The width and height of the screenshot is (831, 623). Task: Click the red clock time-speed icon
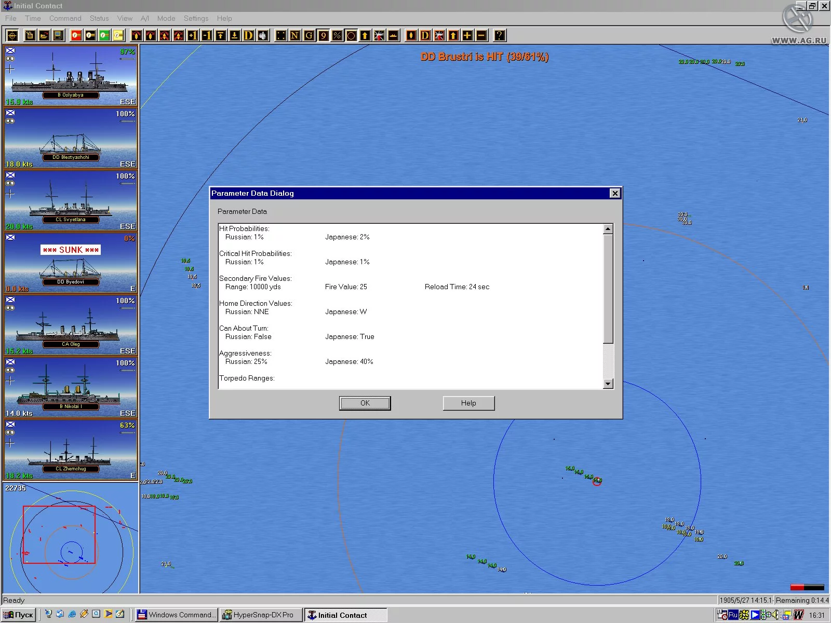point(76,35)
